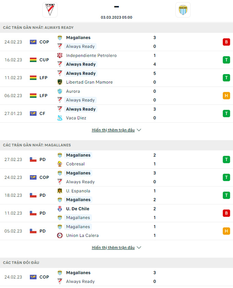
Task: Click the Always Ready crest in header
Action: (x=50, y=10)
